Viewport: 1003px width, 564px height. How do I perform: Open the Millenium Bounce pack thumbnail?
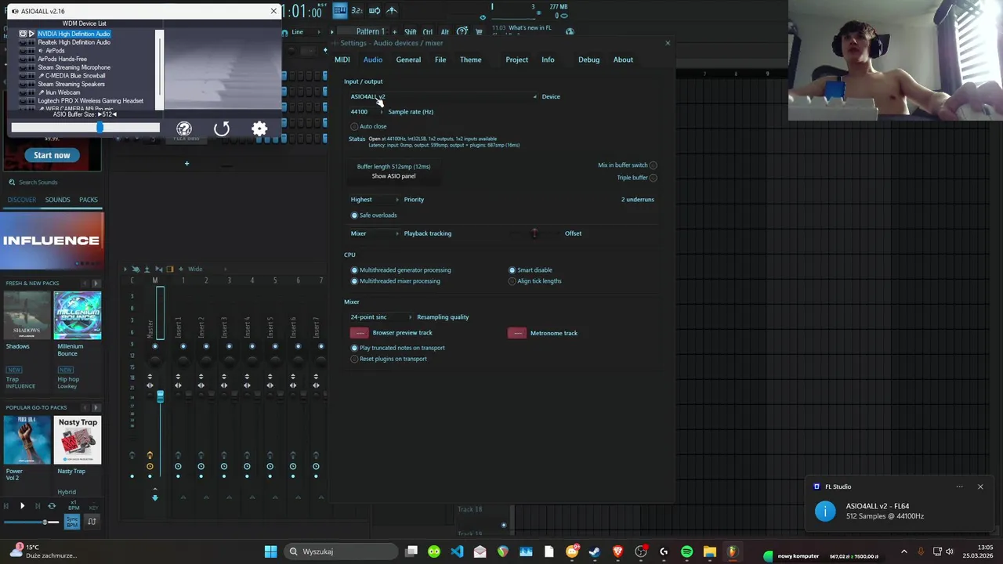coord(78,316)
